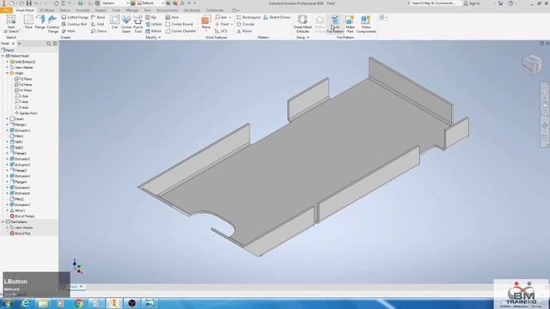Choose the Derive tool
The width and height of the screenshot is (550, 309).
coord(99,31)
